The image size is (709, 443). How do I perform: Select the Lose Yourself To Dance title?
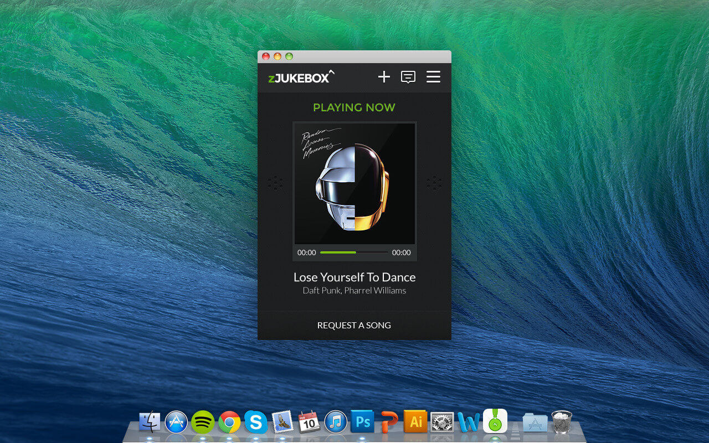pyautogui.click(x=354, y=277)
